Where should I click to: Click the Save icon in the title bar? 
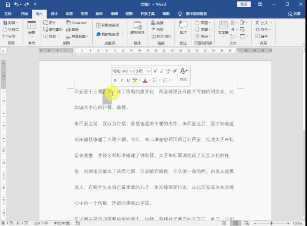pos(8,4)
